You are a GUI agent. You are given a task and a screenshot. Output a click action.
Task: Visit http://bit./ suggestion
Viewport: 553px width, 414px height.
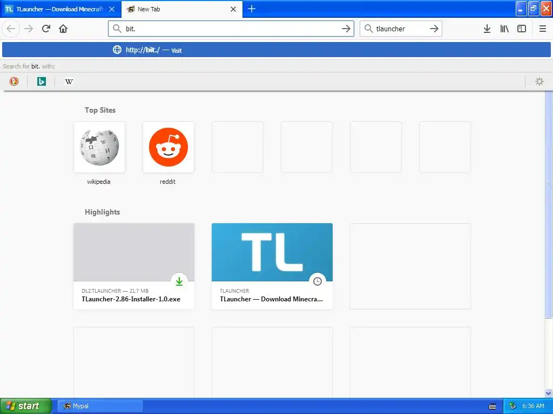click(276, 50)
